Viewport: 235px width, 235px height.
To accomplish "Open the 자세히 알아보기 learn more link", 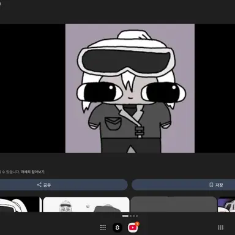I will click(32, 172).
